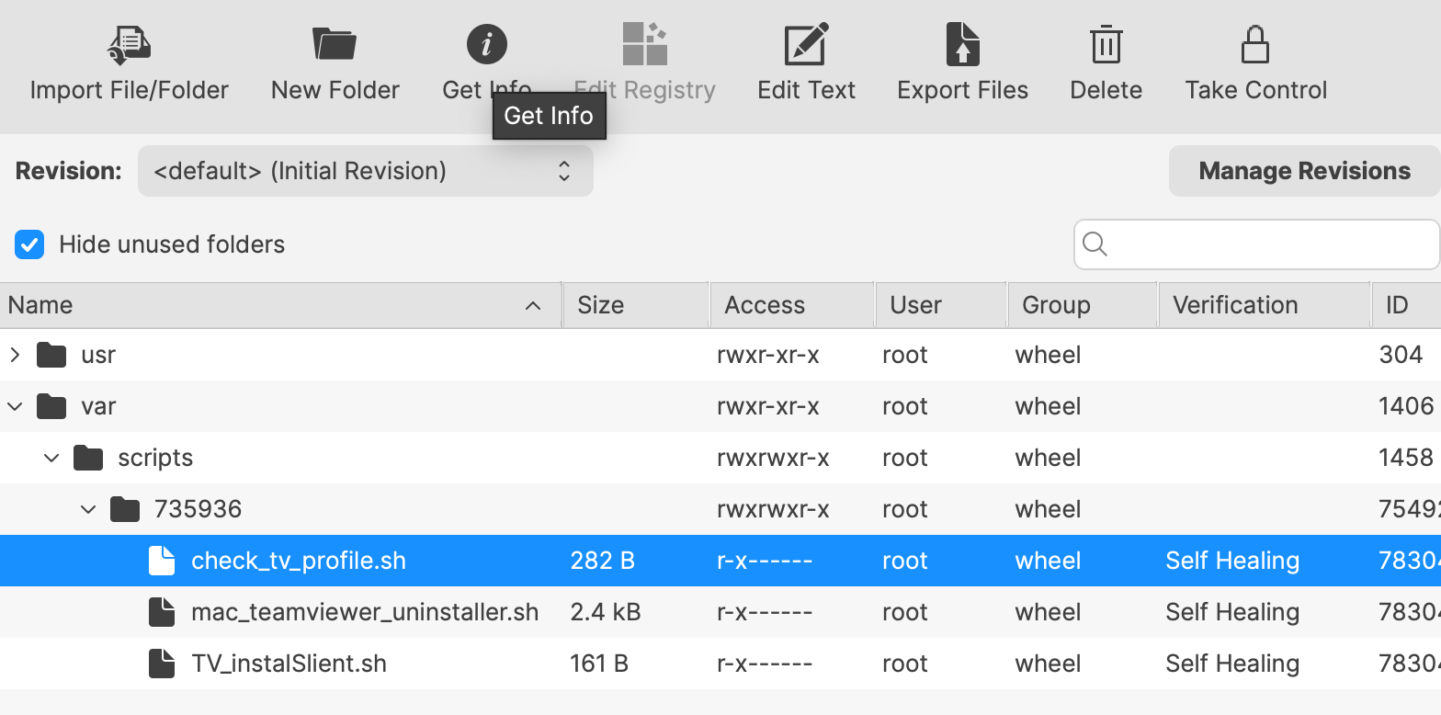Click the var folder icon
This screenshot has width=1441, height=715.
point(51,406)
